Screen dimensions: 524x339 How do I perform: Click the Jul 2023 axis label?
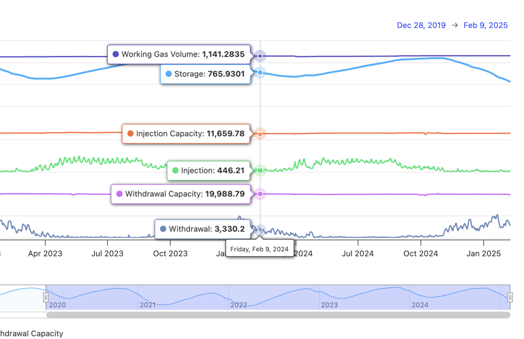click(x=107, y=253)
